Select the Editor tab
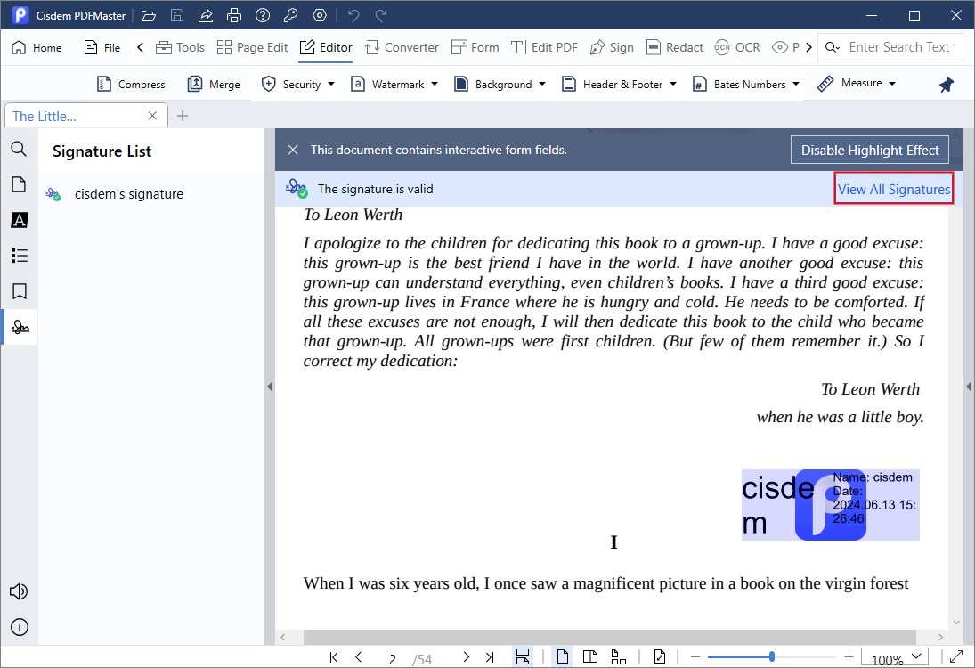 coord(326,47)
